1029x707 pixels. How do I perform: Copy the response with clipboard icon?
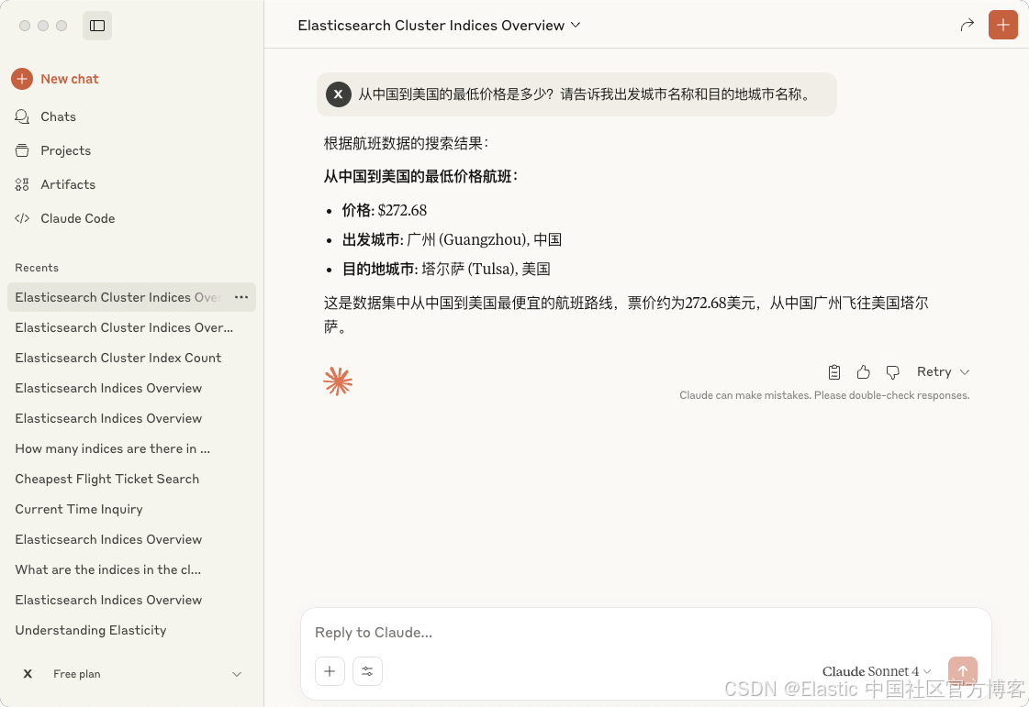tap(834, 372)
